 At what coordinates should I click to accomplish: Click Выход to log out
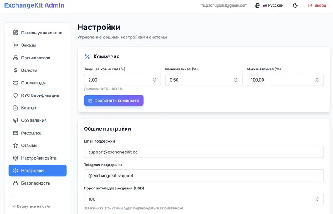point(317,5)
